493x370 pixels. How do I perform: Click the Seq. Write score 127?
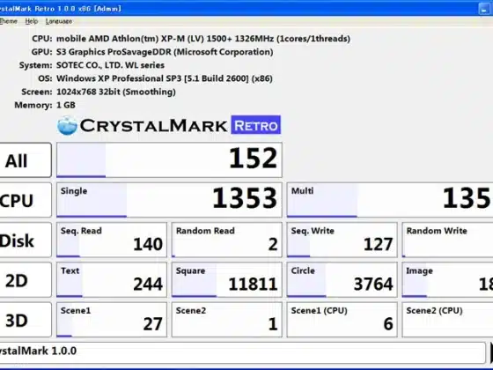coord(342,240)
